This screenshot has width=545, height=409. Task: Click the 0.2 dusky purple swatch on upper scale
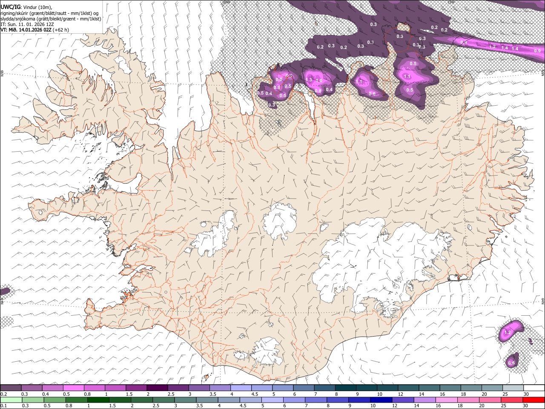pyautogui.click(x=11, y=388)
